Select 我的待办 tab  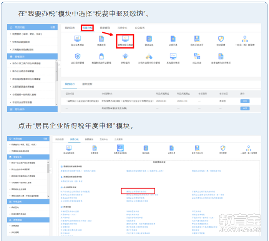pos(70,84)
